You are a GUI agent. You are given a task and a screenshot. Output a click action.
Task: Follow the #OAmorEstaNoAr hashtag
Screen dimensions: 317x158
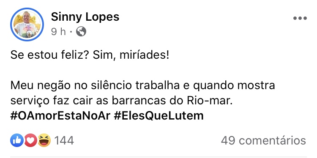click(60, 116)
